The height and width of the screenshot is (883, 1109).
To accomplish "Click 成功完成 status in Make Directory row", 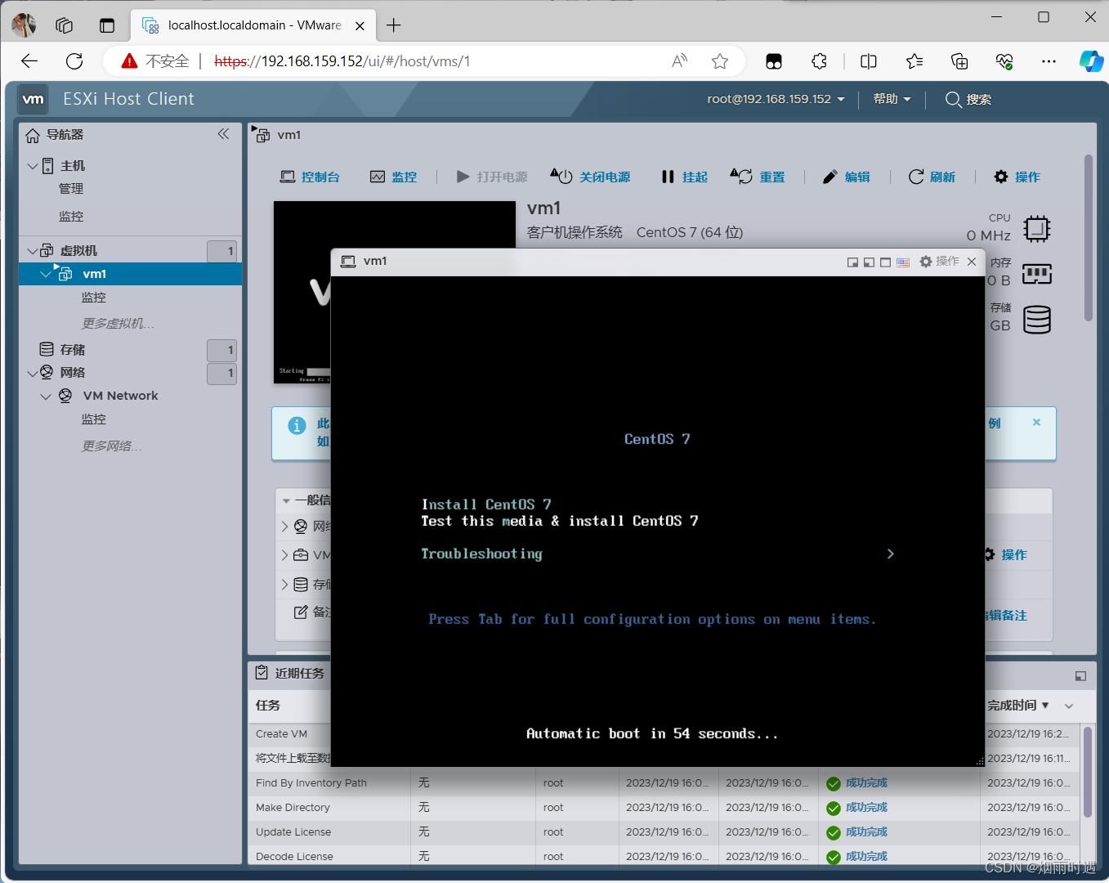I will pos(866,808).
